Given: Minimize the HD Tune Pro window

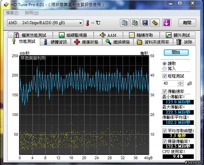Looking at the screenshot, I should [170, 3].
